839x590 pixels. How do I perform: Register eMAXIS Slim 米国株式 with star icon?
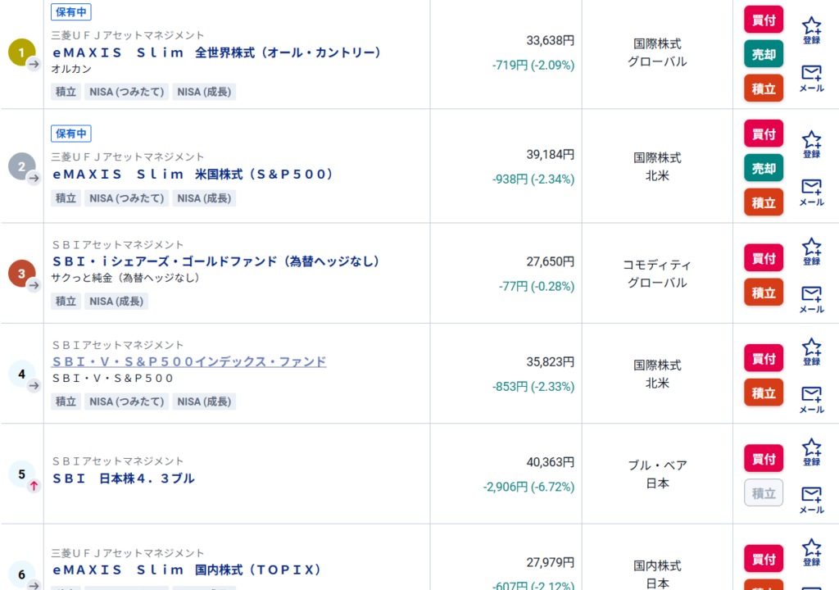[811, 144]
